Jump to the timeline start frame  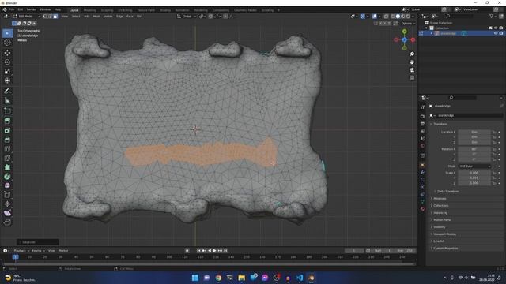pyautogui.click(x=198, y=251)
